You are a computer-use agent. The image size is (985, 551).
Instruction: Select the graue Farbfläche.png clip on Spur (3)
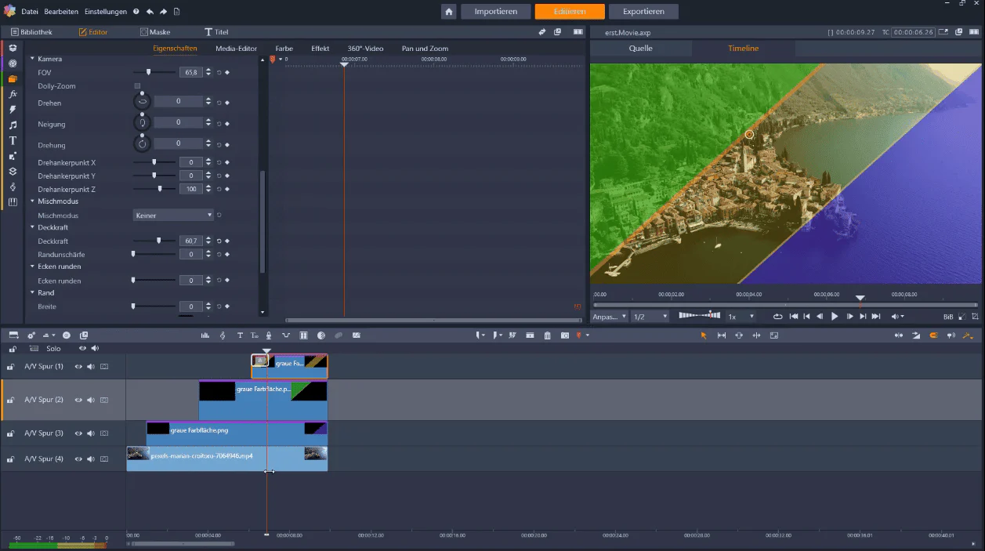pos(237,433)
